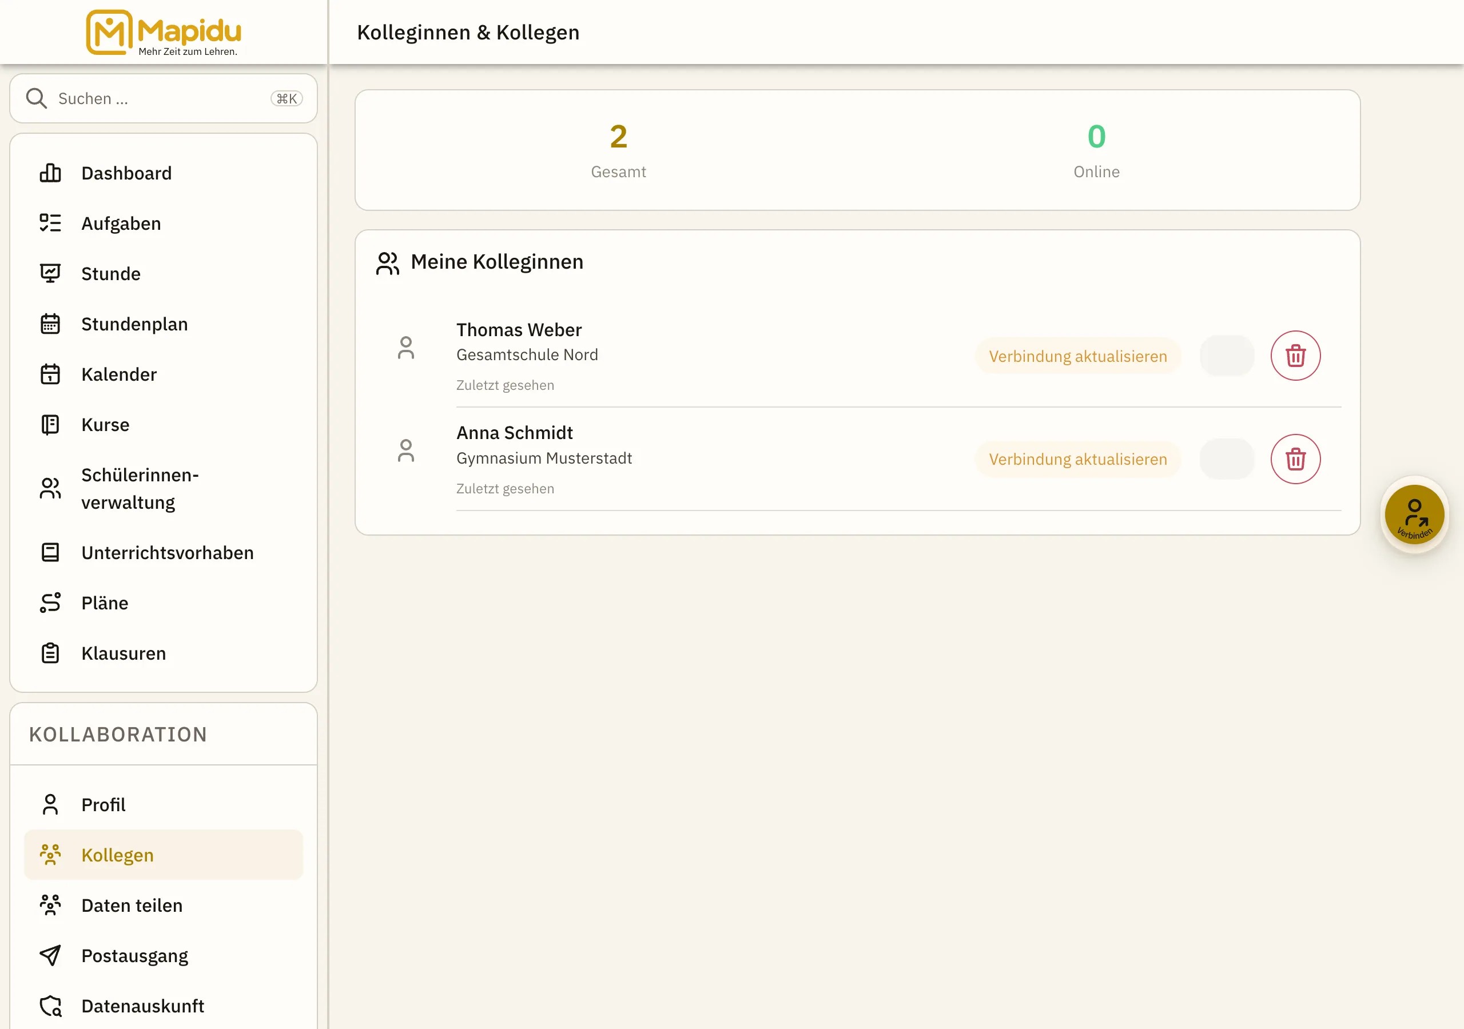Delete colleague Thomas Weber via trash icon
Screen dimensions: 1464x1029
(1295, 356)
